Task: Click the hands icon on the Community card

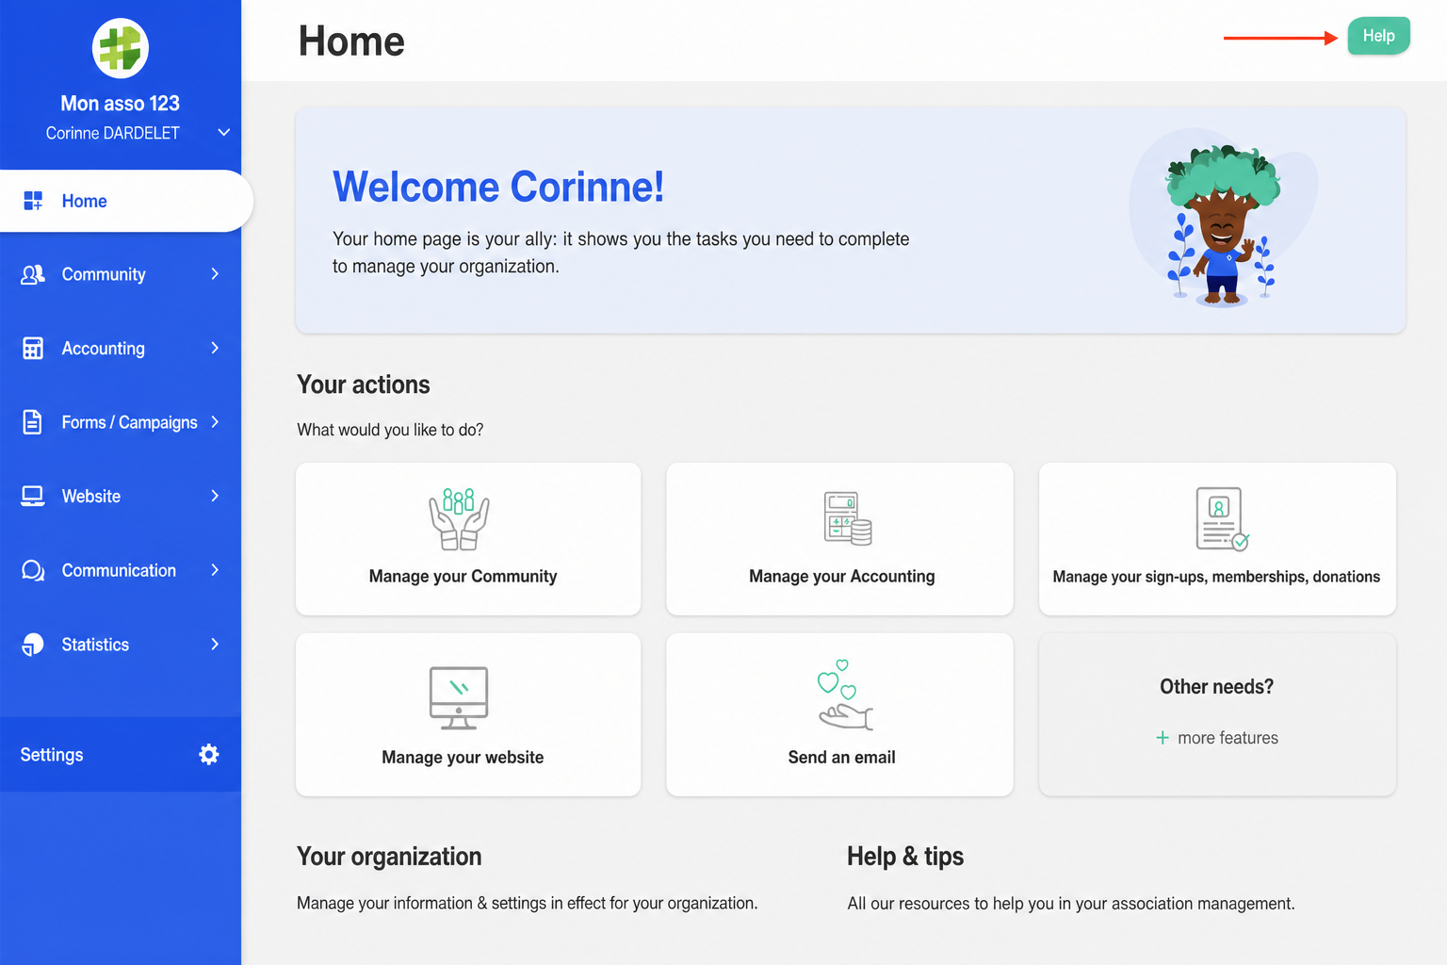Action: pyautogui.click(x=460, y=519)
